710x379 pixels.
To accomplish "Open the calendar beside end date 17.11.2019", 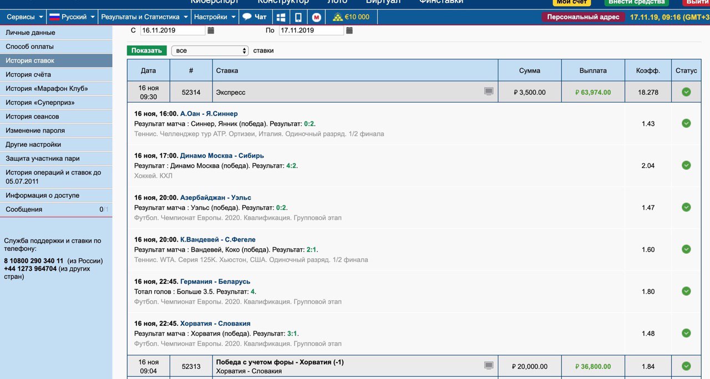I will click(x=349, y=30).
